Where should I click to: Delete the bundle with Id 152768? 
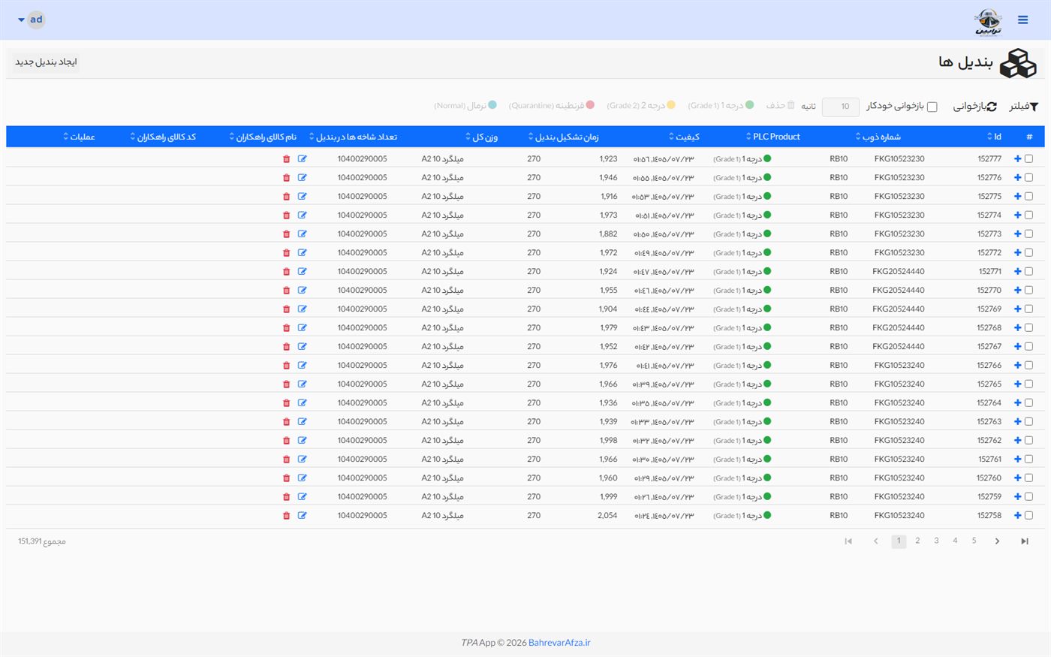286,327
